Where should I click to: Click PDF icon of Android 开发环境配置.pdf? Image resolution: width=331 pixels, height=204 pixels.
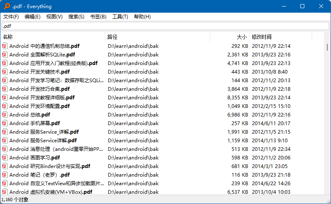click(x=5, y=106)
